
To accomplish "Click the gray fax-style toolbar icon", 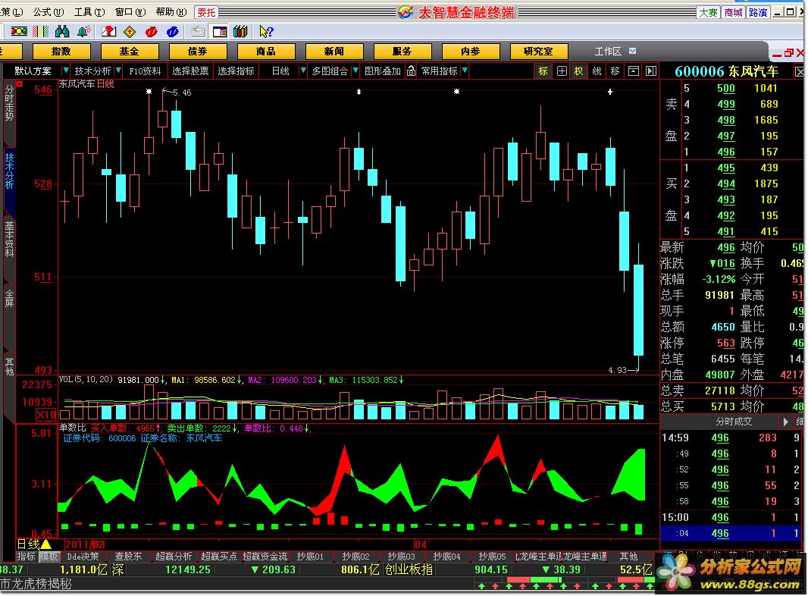I will click(x=198, y=32).
